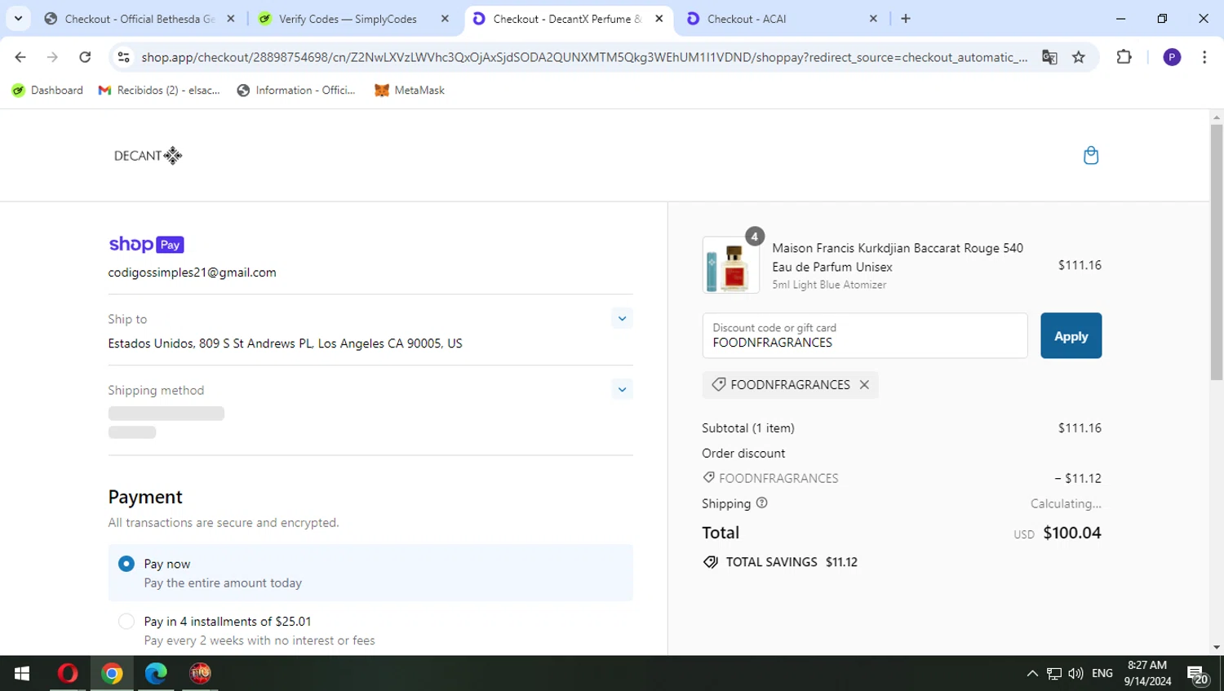
Task: Select Pay in 4 installments of $25.01
Action: [x=126, y=622]
